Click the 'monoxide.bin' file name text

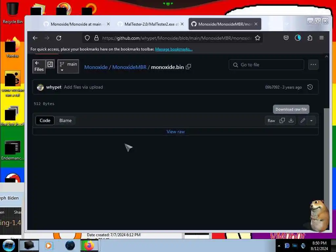[167, 67]
